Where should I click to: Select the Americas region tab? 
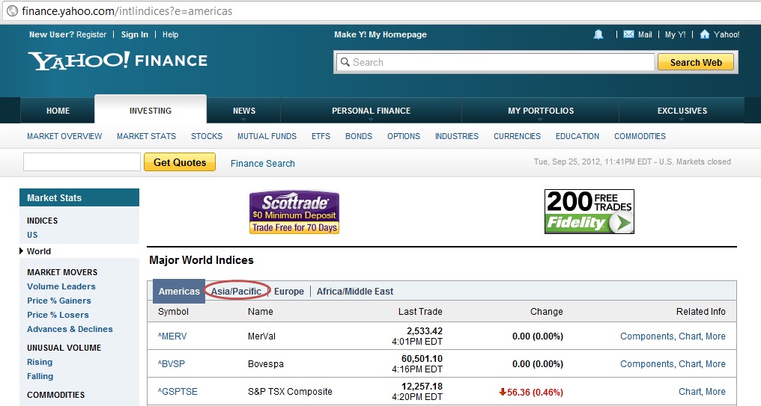179,291
